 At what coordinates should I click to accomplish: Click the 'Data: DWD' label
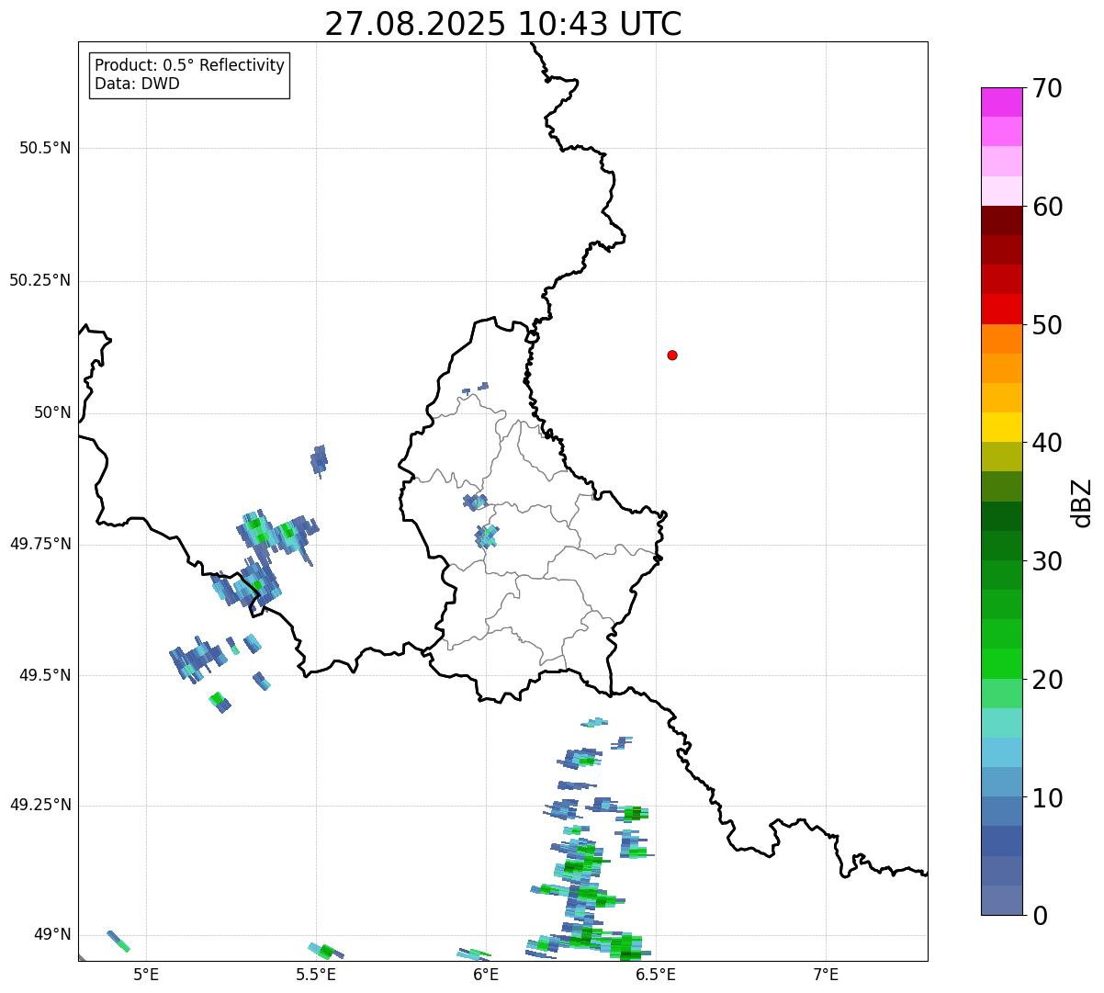(137, 84)
